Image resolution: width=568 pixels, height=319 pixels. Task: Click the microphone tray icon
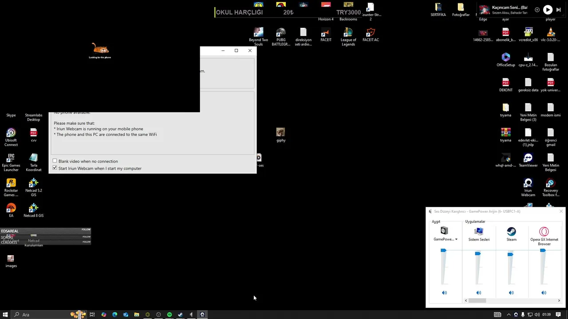(523, 315)
